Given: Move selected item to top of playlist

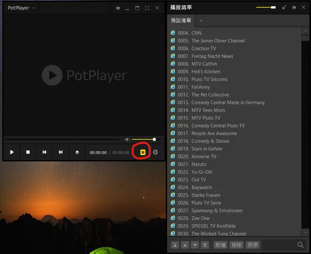Looking at the screenshot, I should (x=175, y=245).
